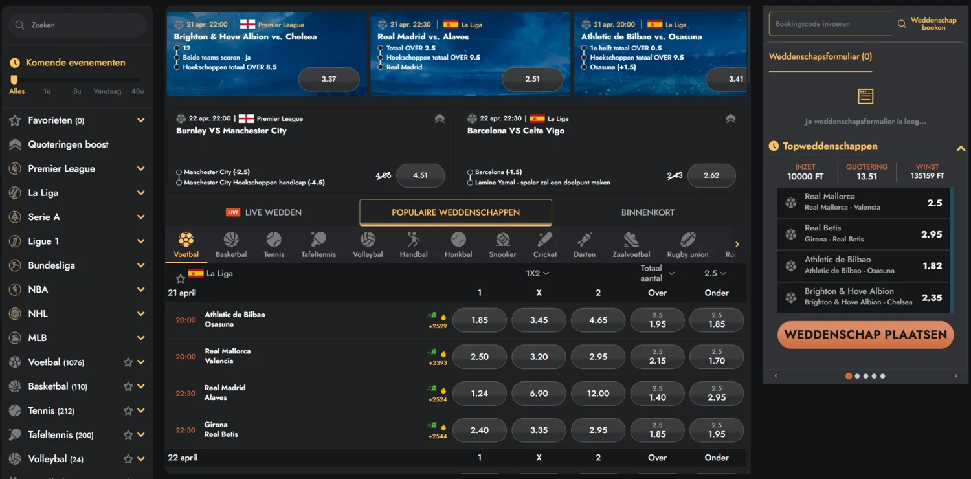This screenshot has height=479, width=971.
Task: Open the Weddenschapsformulier (0) tab
Action: pyautogui.click(x=820, y=57)
